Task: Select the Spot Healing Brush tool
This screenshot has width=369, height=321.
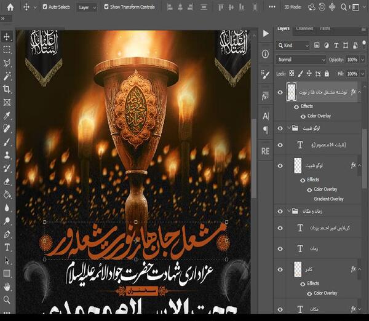Action: (x=7, y=129)
